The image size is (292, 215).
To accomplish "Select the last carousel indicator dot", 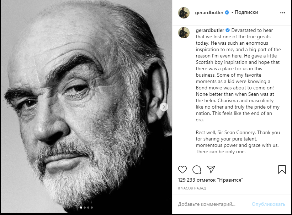I will (92, 208).
